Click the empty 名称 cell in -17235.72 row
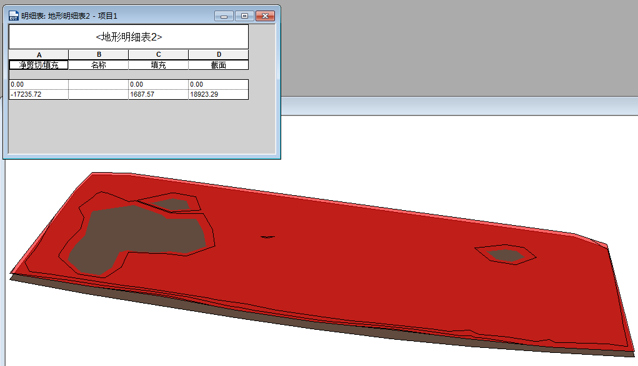638x366 pixels. pos(99,94)
